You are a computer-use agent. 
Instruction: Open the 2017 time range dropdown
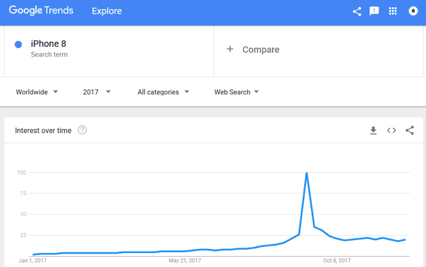(96, 92)
